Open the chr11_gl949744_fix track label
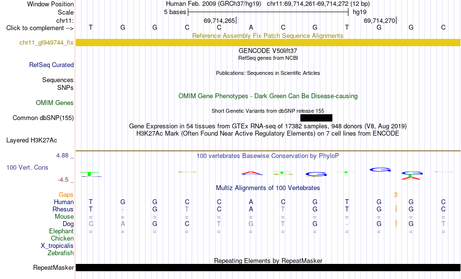Image resolution: width=461 pixels, height=279 pixels. pos(47,42)
